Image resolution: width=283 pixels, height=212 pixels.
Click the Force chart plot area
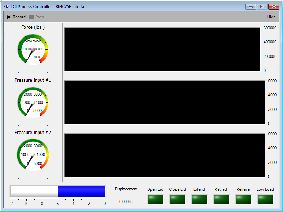coord(162,49)
